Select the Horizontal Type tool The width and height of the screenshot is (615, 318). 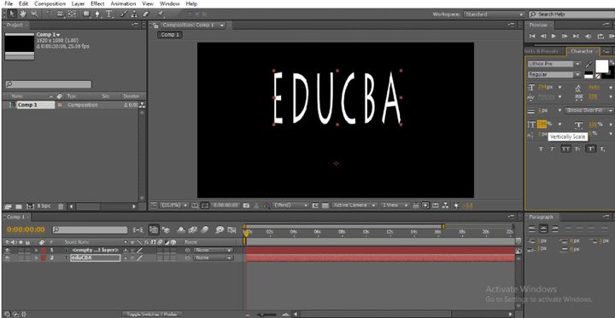pos(109,14)
